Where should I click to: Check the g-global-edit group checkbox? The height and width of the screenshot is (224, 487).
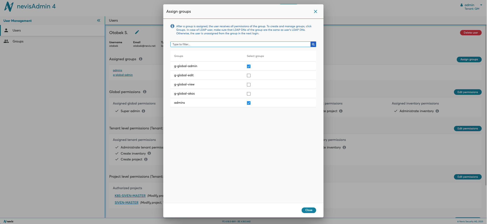pyautogui.click(x=249, y=76)
